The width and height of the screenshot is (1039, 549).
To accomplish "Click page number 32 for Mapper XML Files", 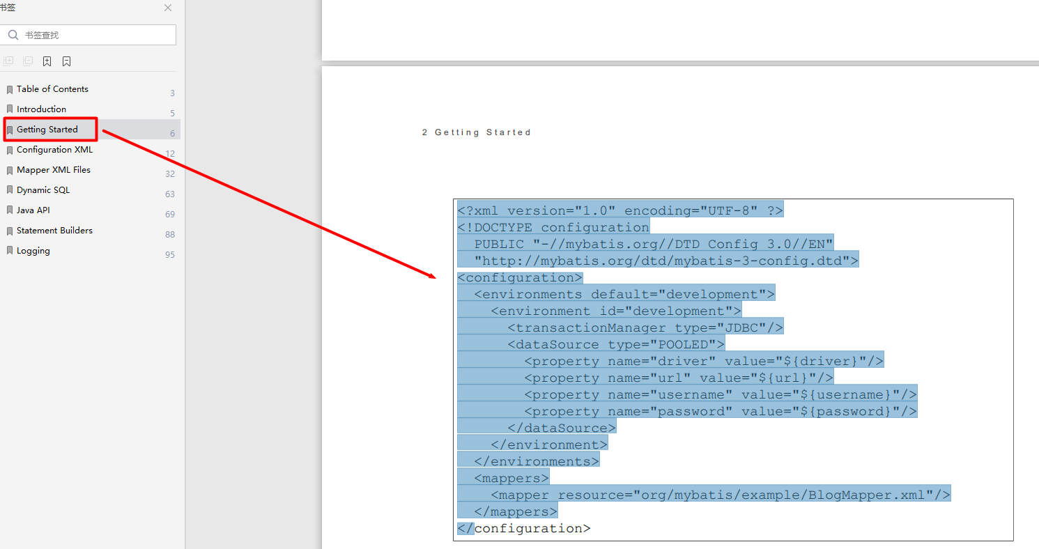I will click(170, 174).
